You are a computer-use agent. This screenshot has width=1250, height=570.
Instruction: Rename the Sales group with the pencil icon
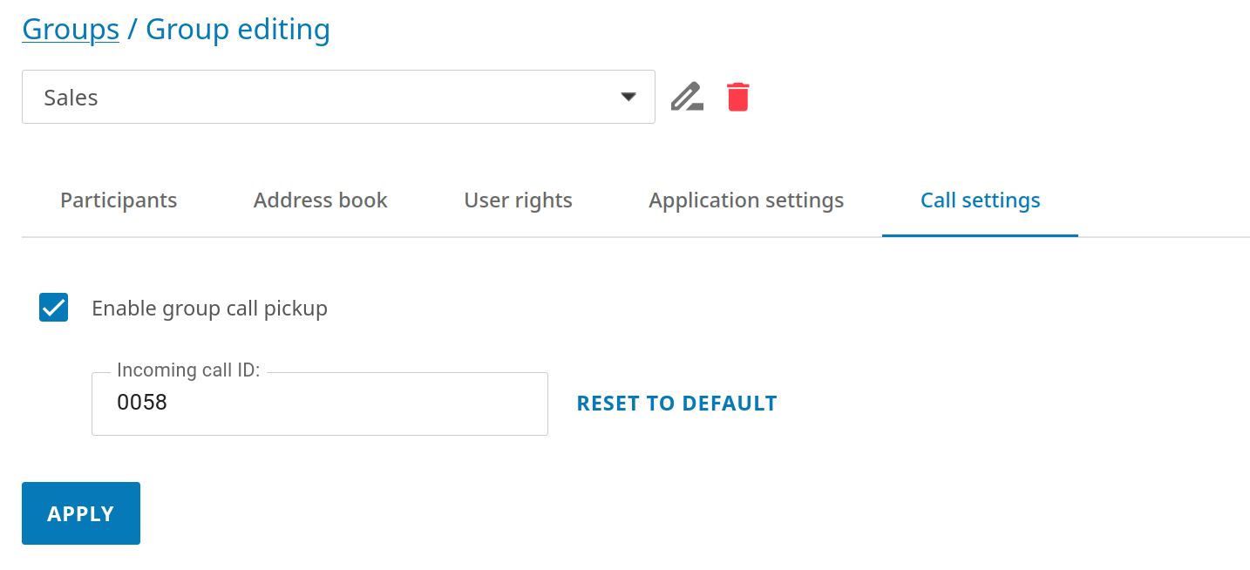(x=687, y=97)
